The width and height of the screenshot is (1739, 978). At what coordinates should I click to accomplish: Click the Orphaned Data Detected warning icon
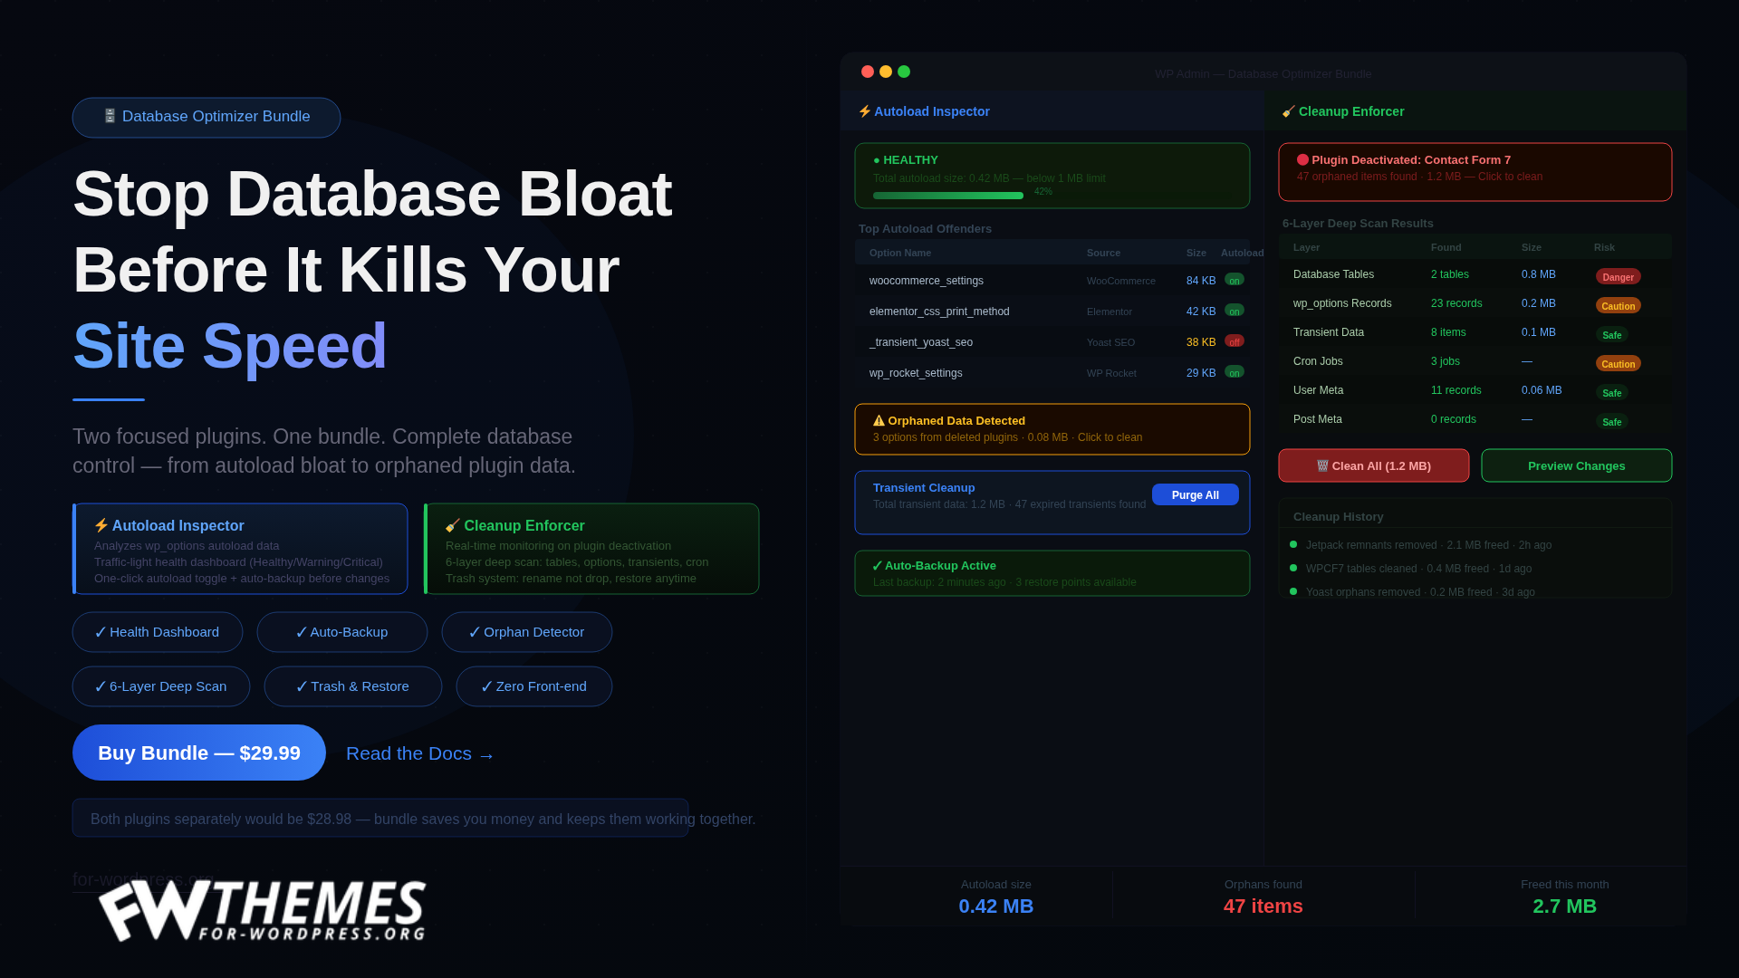[879, 420]
